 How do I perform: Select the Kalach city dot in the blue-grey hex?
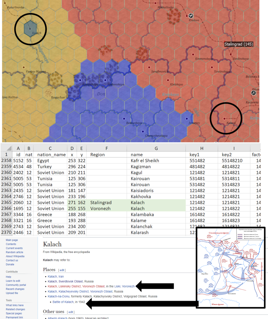coord(30,29)
